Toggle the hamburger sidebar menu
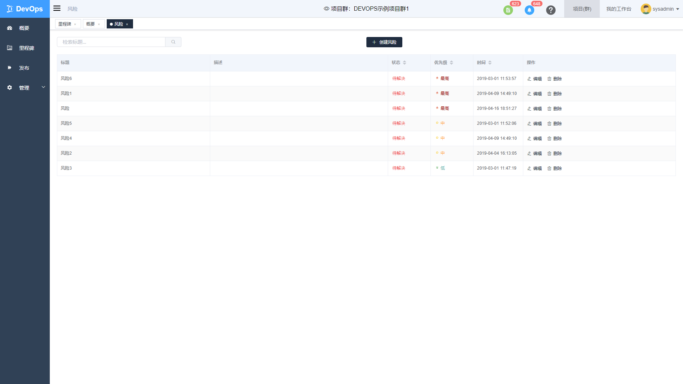This screenshot has width=683, height=384. tap(57, 8)
